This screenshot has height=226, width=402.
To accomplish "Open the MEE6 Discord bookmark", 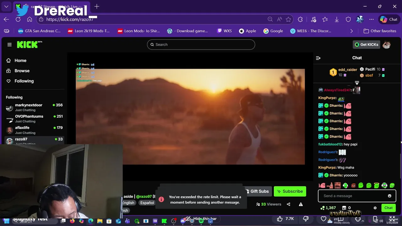I will [311, 31].
